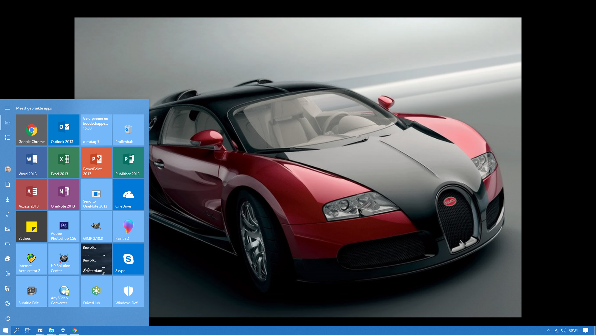The height and width of the screenshot is (335, 596).
Task: Click the user account picture
Action: (8, 169)
